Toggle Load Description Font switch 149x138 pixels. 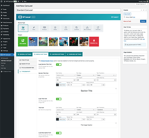point(59,133)
